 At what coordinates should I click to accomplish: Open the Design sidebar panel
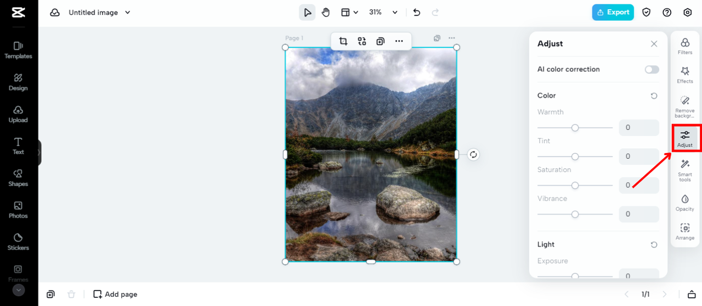tap(18, 82)
